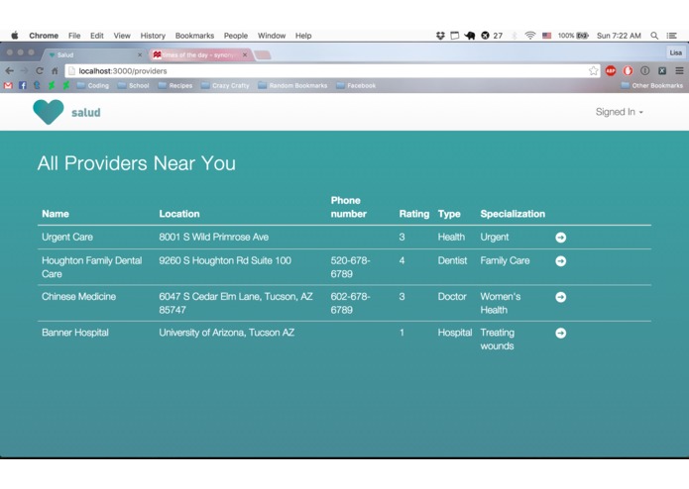Click 'University of Arizona, Tucson AZ'
The height and width of the screenshot is (489, 689).
click(227, 333)
